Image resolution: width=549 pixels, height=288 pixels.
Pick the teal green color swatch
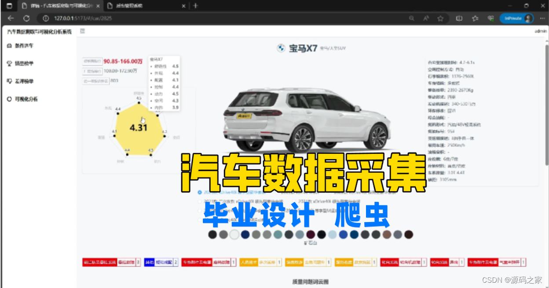(278, 235)
